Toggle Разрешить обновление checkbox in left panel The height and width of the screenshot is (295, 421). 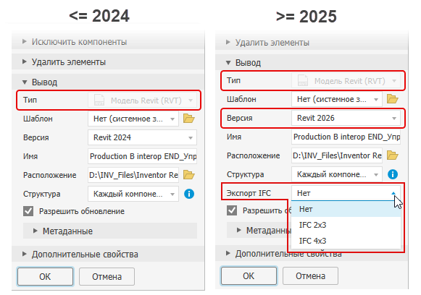tap(28, 211)
